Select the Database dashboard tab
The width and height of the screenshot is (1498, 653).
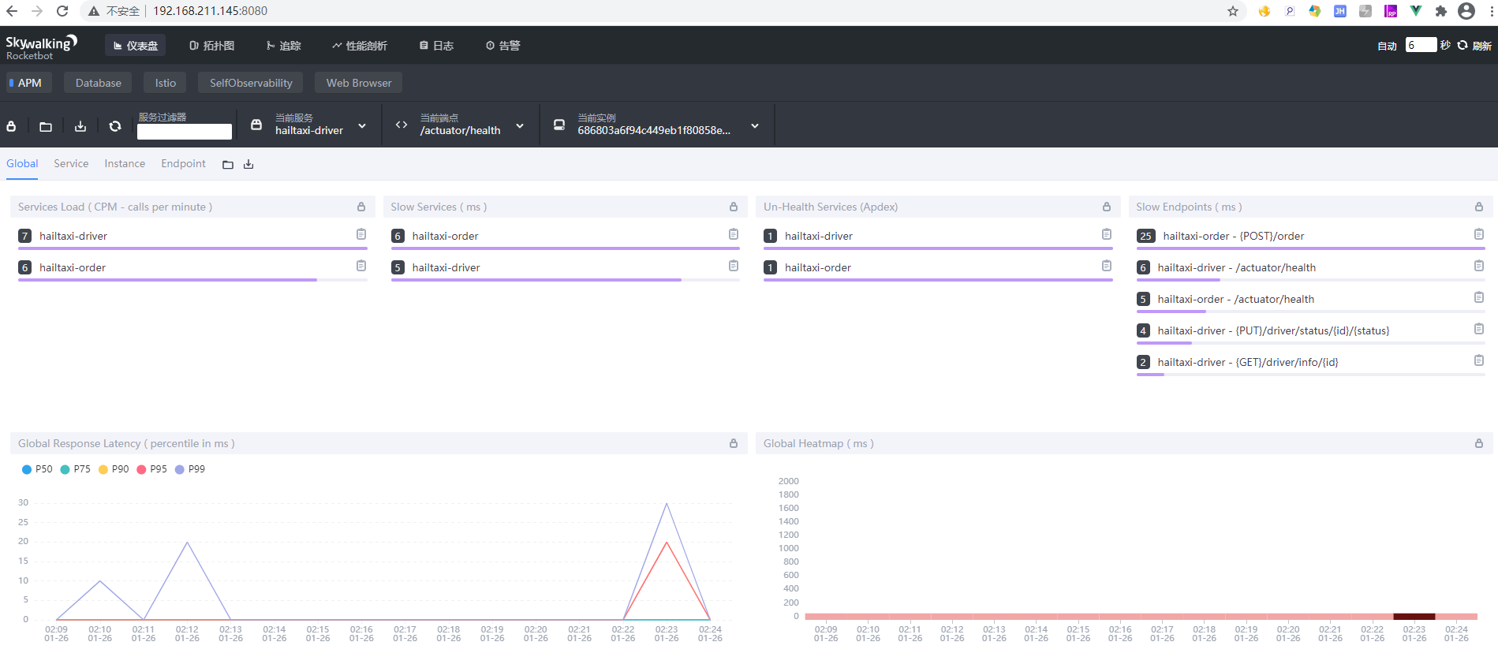coord(99,83)
